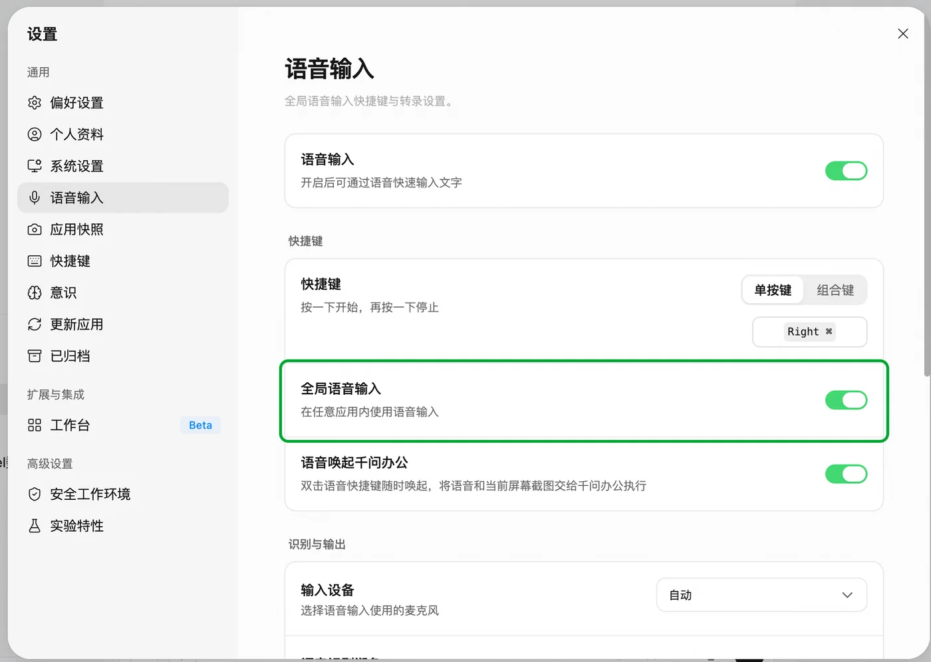The width and height of the screenshot is (931, 662).
Task: Click the 在任意应用内使用语音输入 description
Action: [x=370, y=412]
